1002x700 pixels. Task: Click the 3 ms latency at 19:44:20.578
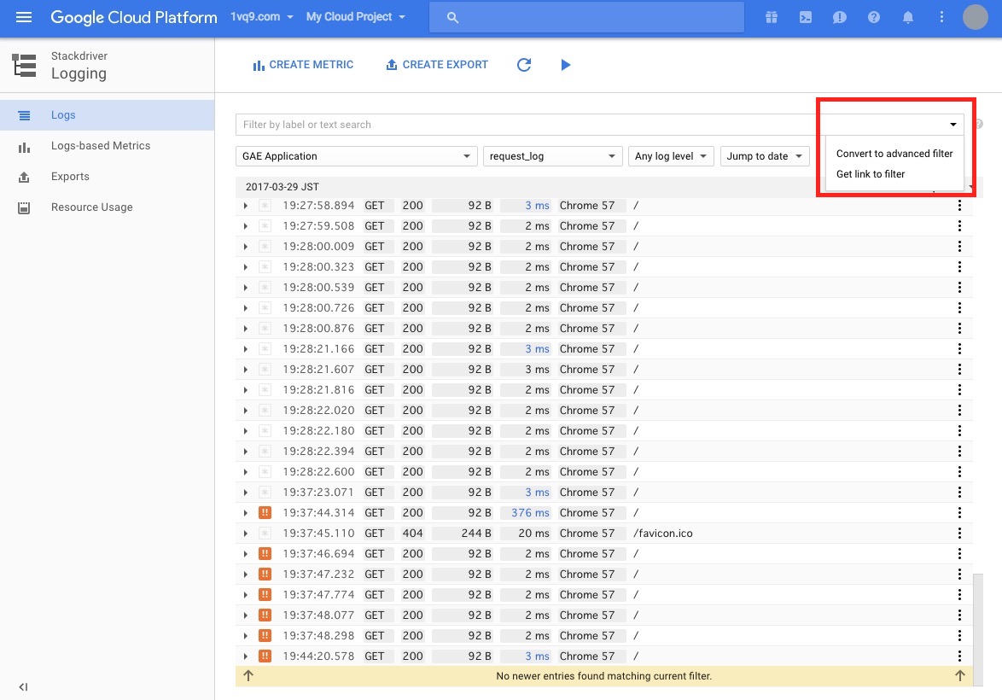pyautogui.click(x=538, y=656)
